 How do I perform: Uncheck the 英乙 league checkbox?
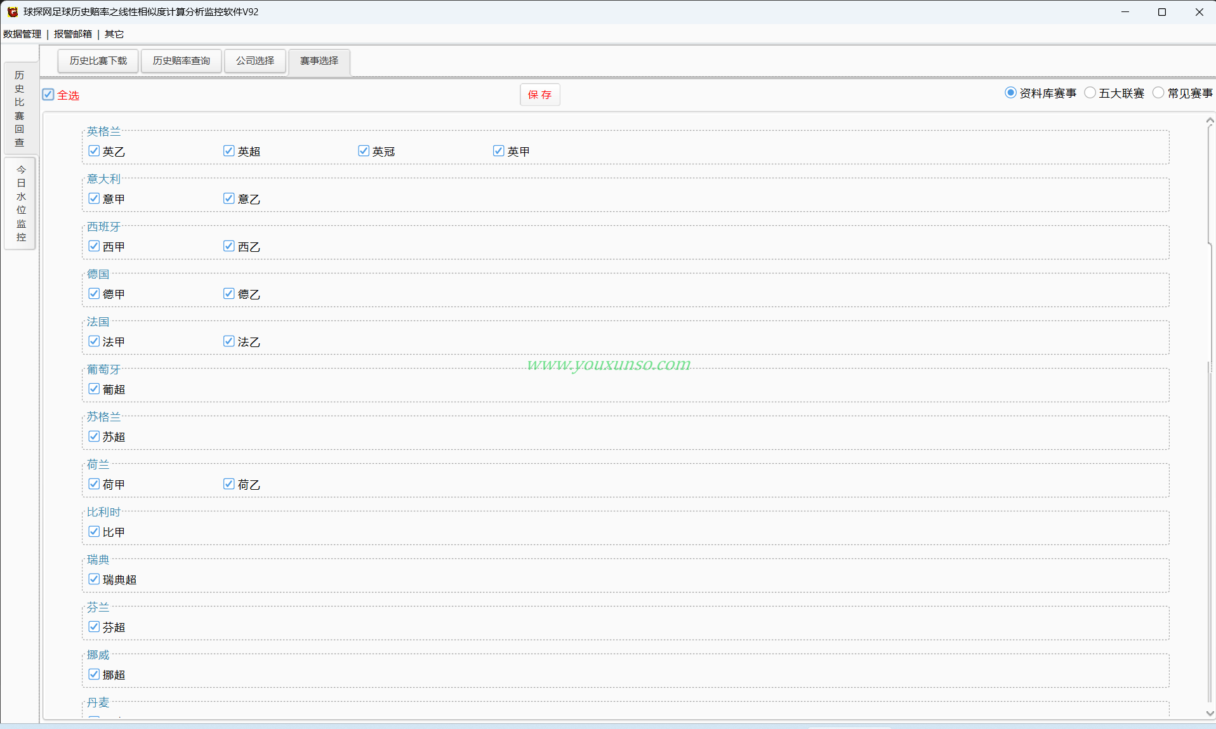(94, 151)
